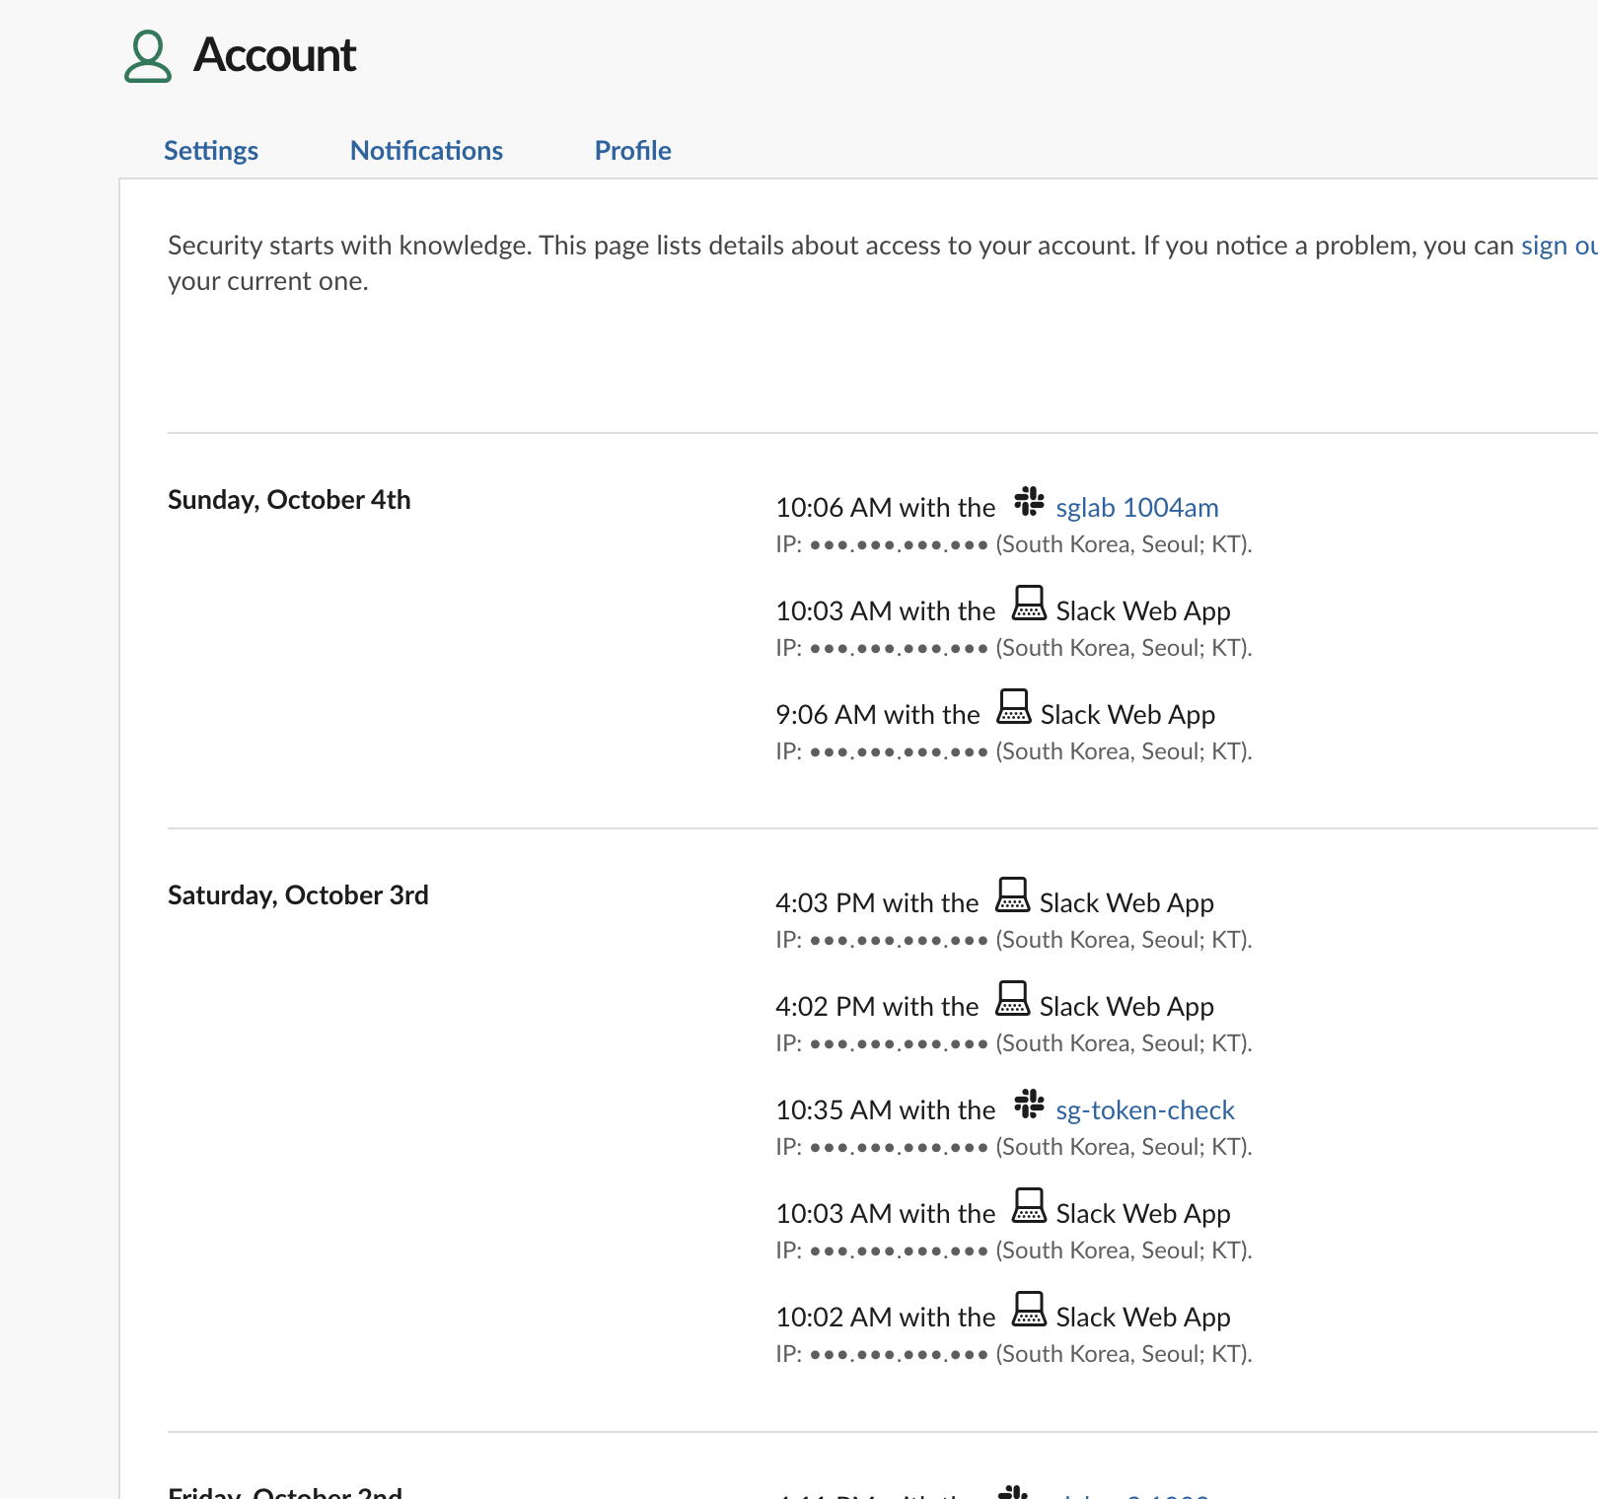Click Slack Web App label on 9:06 AM entry

click(x=1127, y=715)
